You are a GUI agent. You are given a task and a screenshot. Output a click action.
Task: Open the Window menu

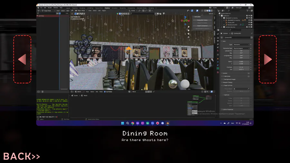(x=56, y=8)
